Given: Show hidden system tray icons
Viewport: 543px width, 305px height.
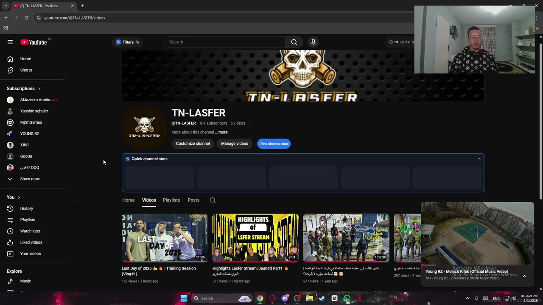Looking at the screenshot, I should 467,298.
